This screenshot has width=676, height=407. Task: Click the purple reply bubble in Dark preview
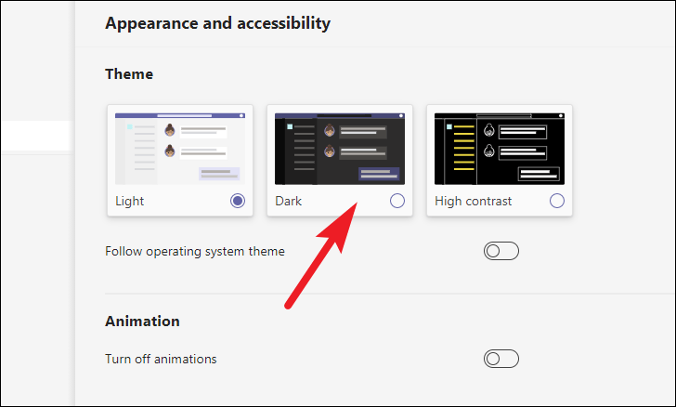tap(379, 174)
